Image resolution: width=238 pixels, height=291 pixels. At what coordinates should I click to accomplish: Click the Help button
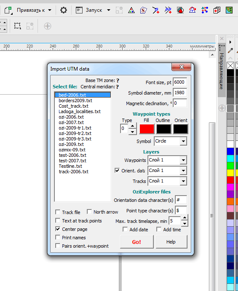[171, 242]
